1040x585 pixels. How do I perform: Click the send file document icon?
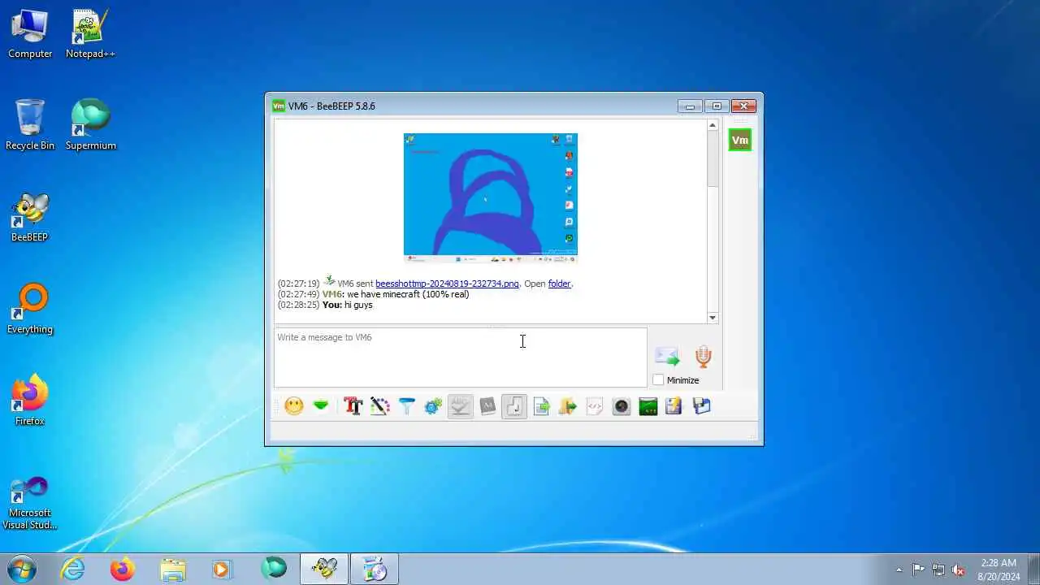pyautogui.click(x=541, y=405)
